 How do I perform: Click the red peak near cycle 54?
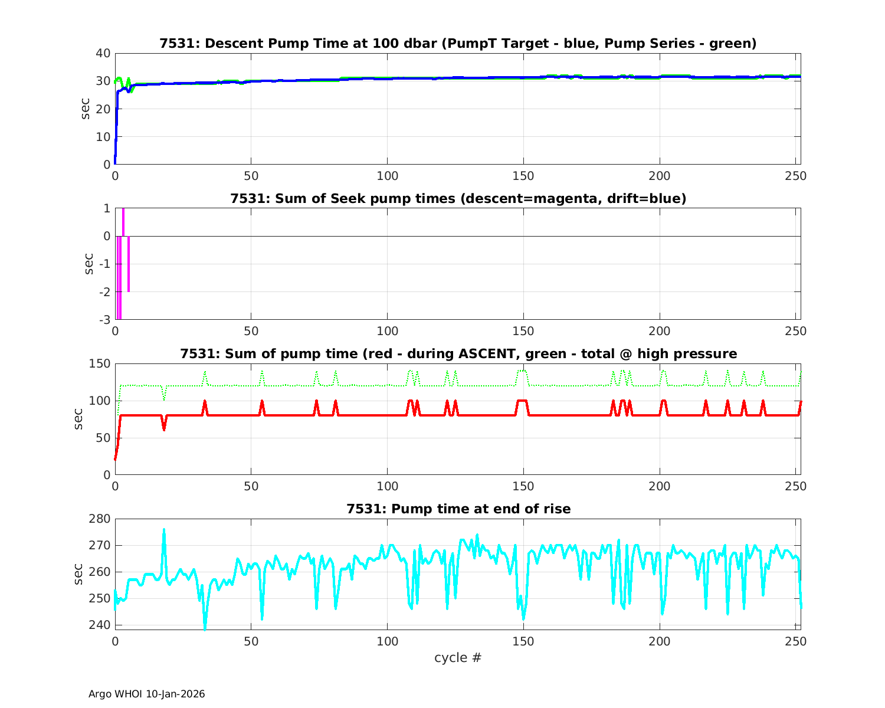[x=262, y=402]
